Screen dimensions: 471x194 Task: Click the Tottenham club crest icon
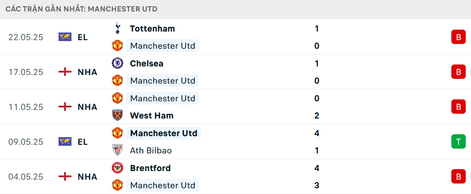coord(118,29)
